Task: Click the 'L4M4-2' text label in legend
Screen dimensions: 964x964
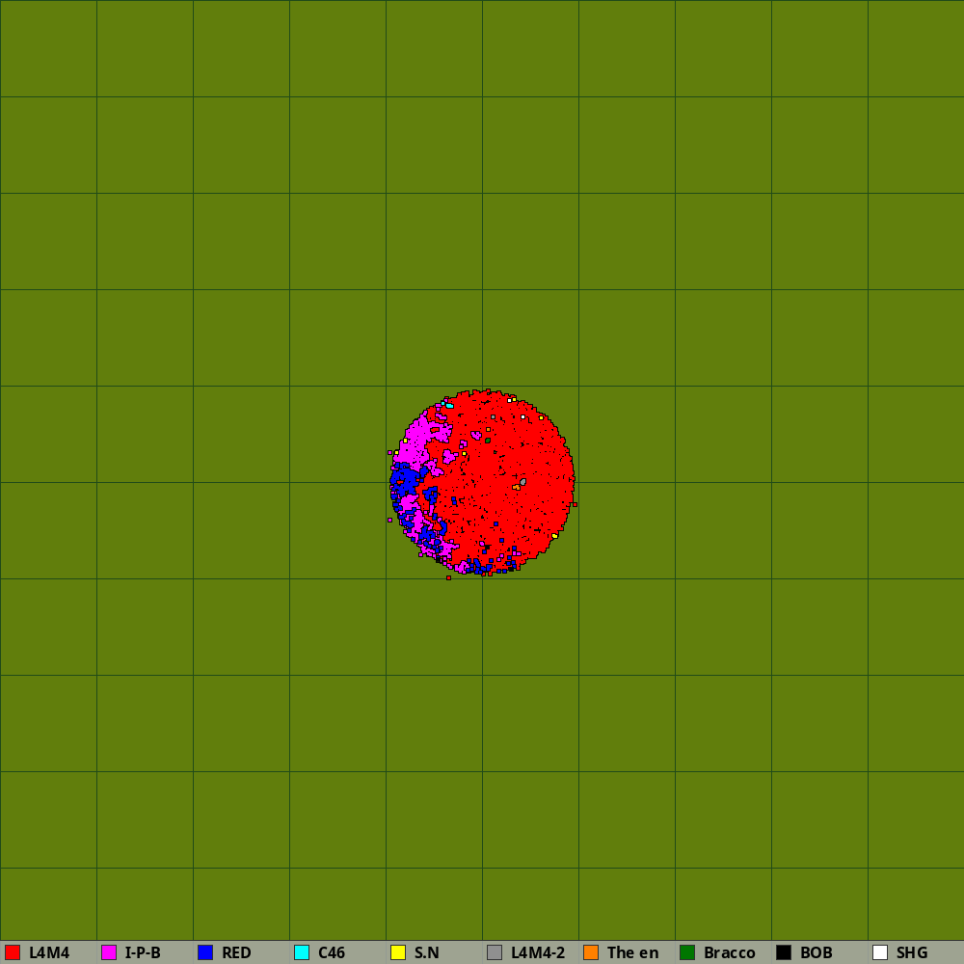Action: [538, 952]
